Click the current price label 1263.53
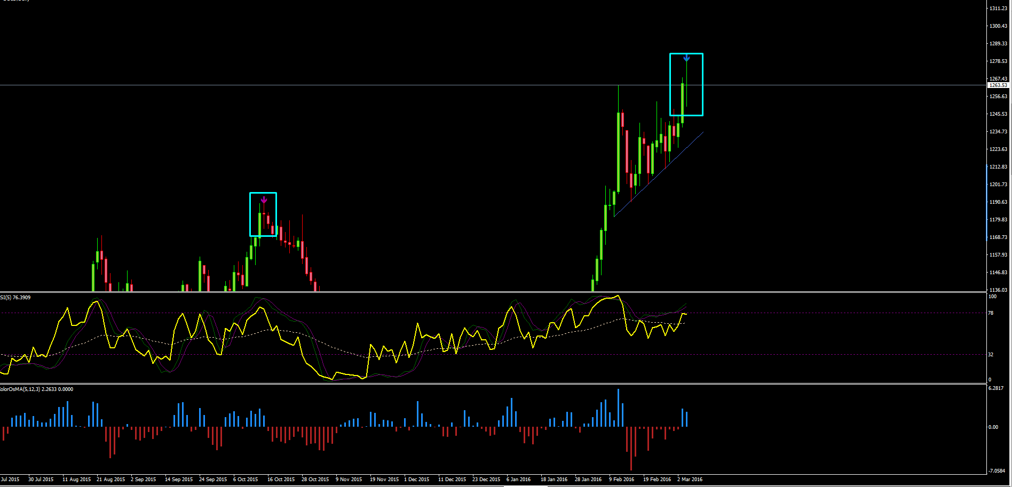The image size is (1012, 487). point(998,85)
